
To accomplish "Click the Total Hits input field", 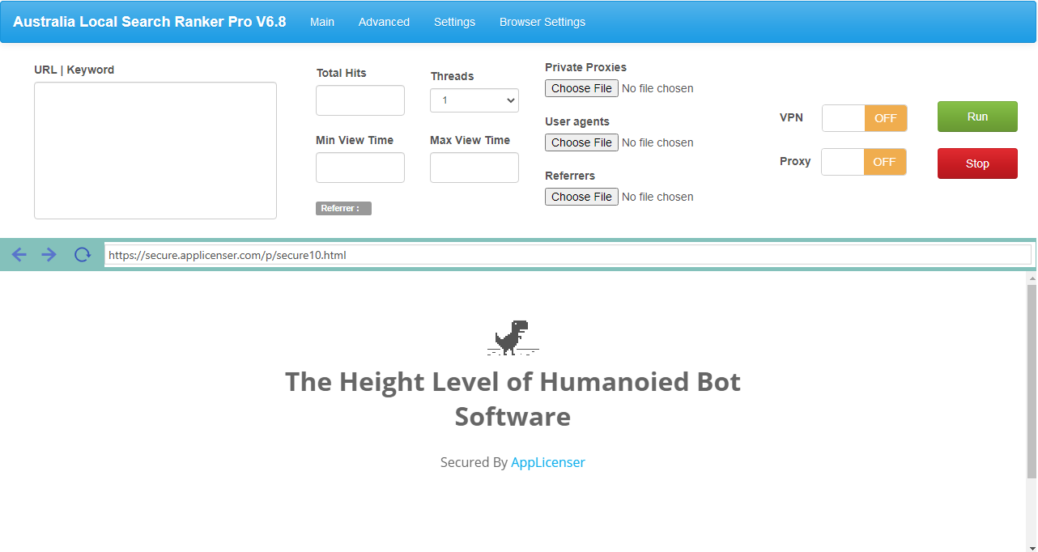I will click(x=360, y=100).
